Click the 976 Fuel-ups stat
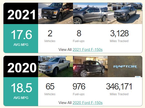This screenshot has width=145, height=108. (x=79, y=89)
